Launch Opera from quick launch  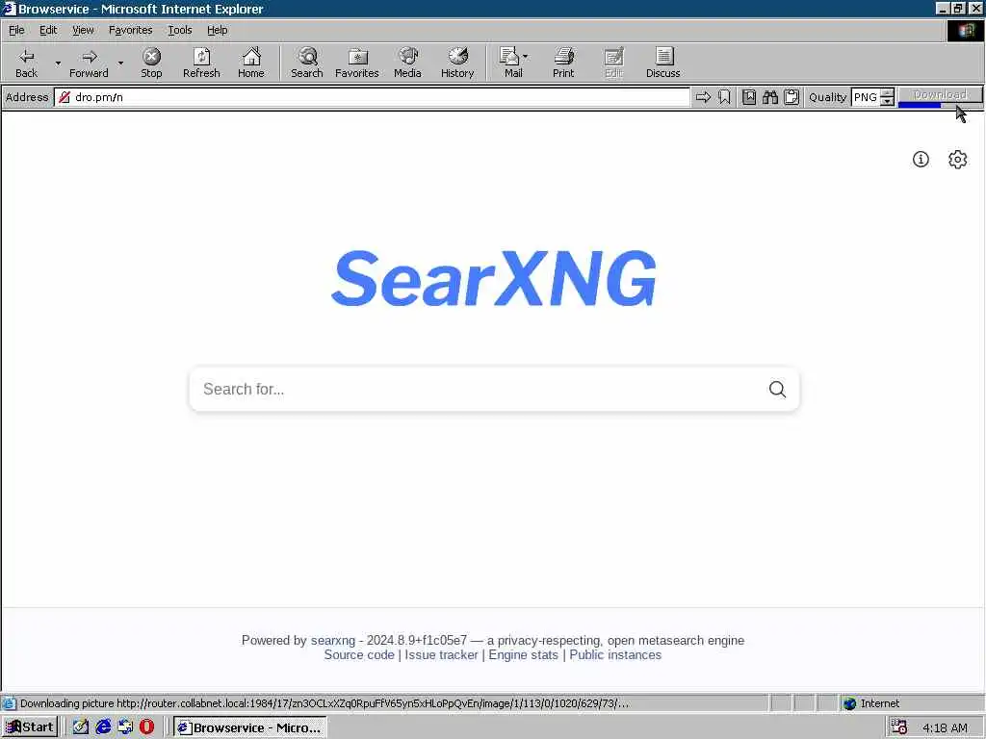click(x=146, y=727)
